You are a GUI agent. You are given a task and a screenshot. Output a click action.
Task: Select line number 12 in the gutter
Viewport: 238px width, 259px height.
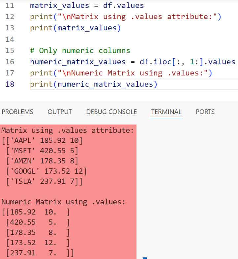point(10,16)
